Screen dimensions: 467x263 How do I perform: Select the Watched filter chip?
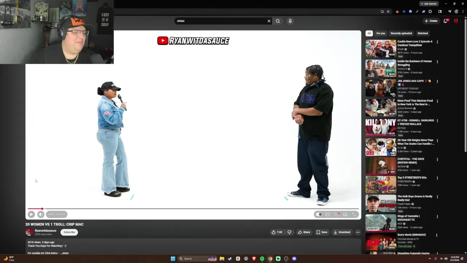tap(422, 33)
